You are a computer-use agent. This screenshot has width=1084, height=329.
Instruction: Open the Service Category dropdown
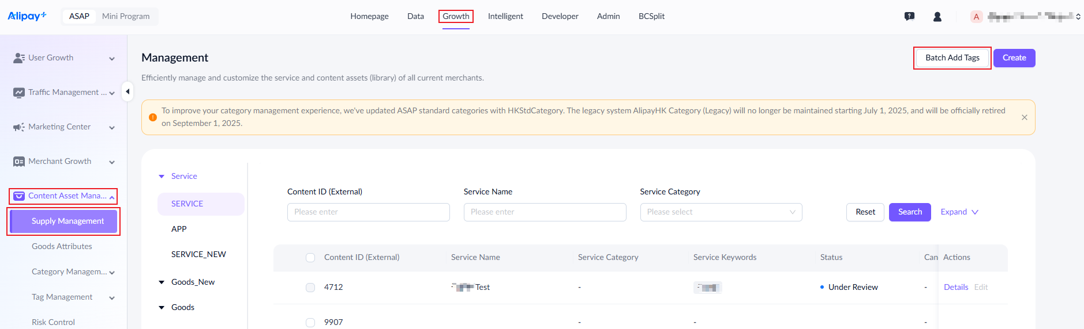[721, 212]
